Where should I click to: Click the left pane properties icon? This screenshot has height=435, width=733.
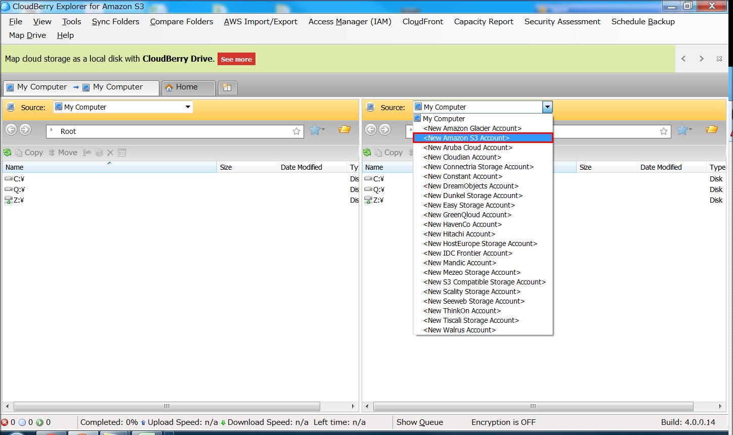pyautogui.click(x=122, y=153)
